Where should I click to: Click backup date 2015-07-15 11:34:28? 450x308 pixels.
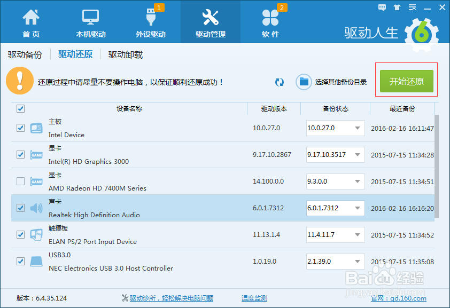[x=402, y=155]
